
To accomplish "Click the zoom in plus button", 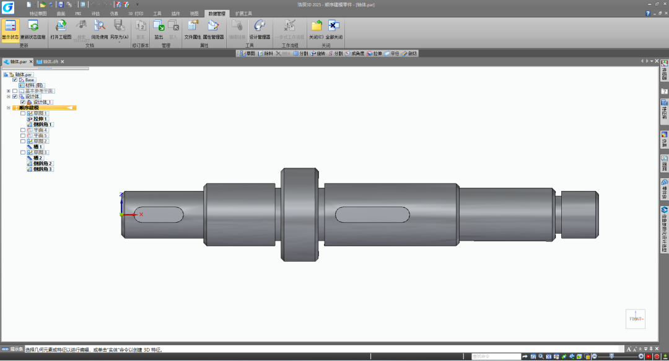I will (641, 356).
